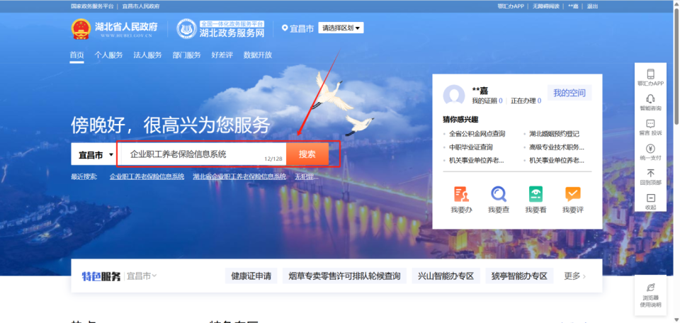Viewport: 680px width, 323px height.
Task: Open 国家政务服务平台 link in top bar
Action: (92, 6)
